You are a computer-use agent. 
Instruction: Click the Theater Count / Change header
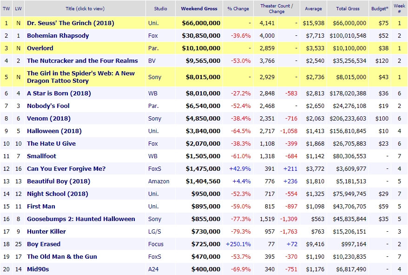(276, 8)
